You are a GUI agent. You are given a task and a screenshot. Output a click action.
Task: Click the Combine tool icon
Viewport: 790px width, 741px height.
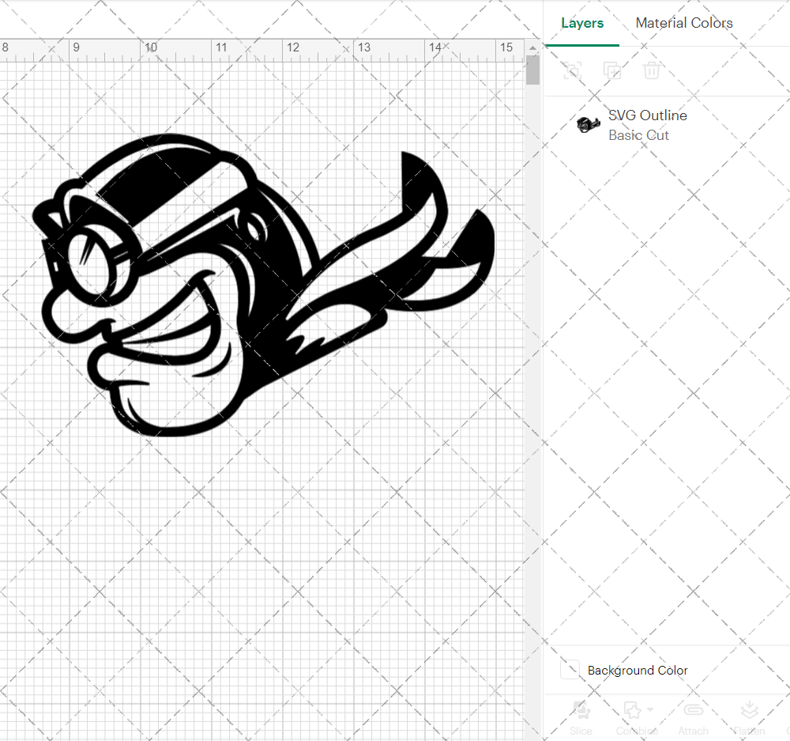pyautogui.click(x=632, y=711)
